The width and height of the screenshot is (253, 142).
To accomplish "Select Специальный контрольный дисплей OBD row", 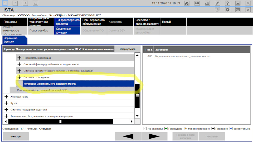I will click(x=72, y=90).
